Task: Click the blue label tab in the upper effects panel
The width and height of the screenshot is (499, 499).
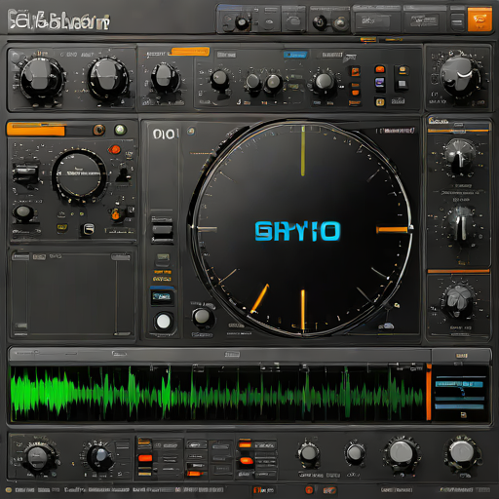Action: click(295, 55)
